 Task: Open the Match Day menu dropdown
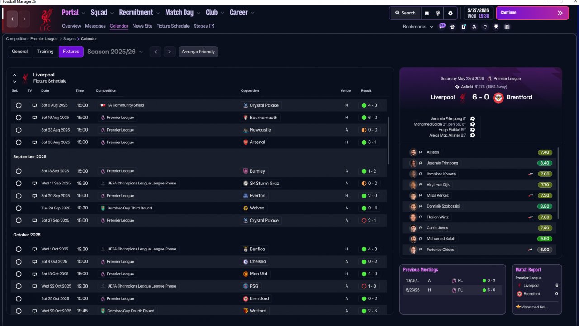tap(182, 13)
